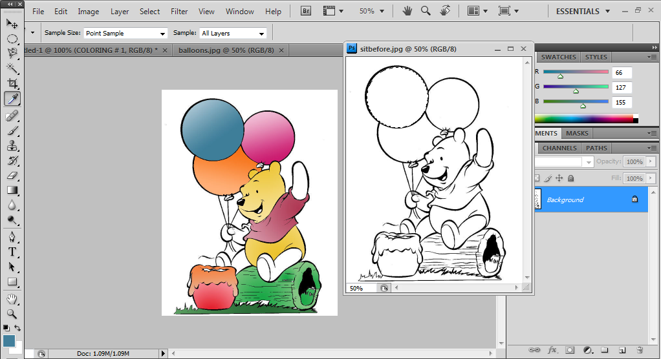Select the Eyedropper tool

12,99
